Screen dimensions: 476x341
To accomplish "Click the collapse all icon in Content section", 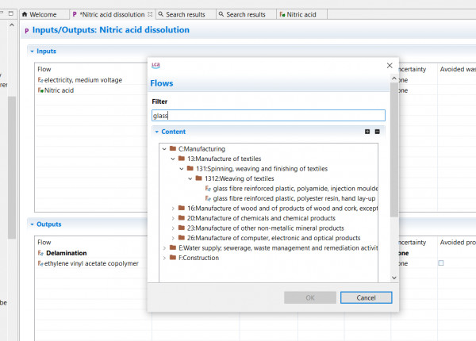I will click(x=377, y=132).
